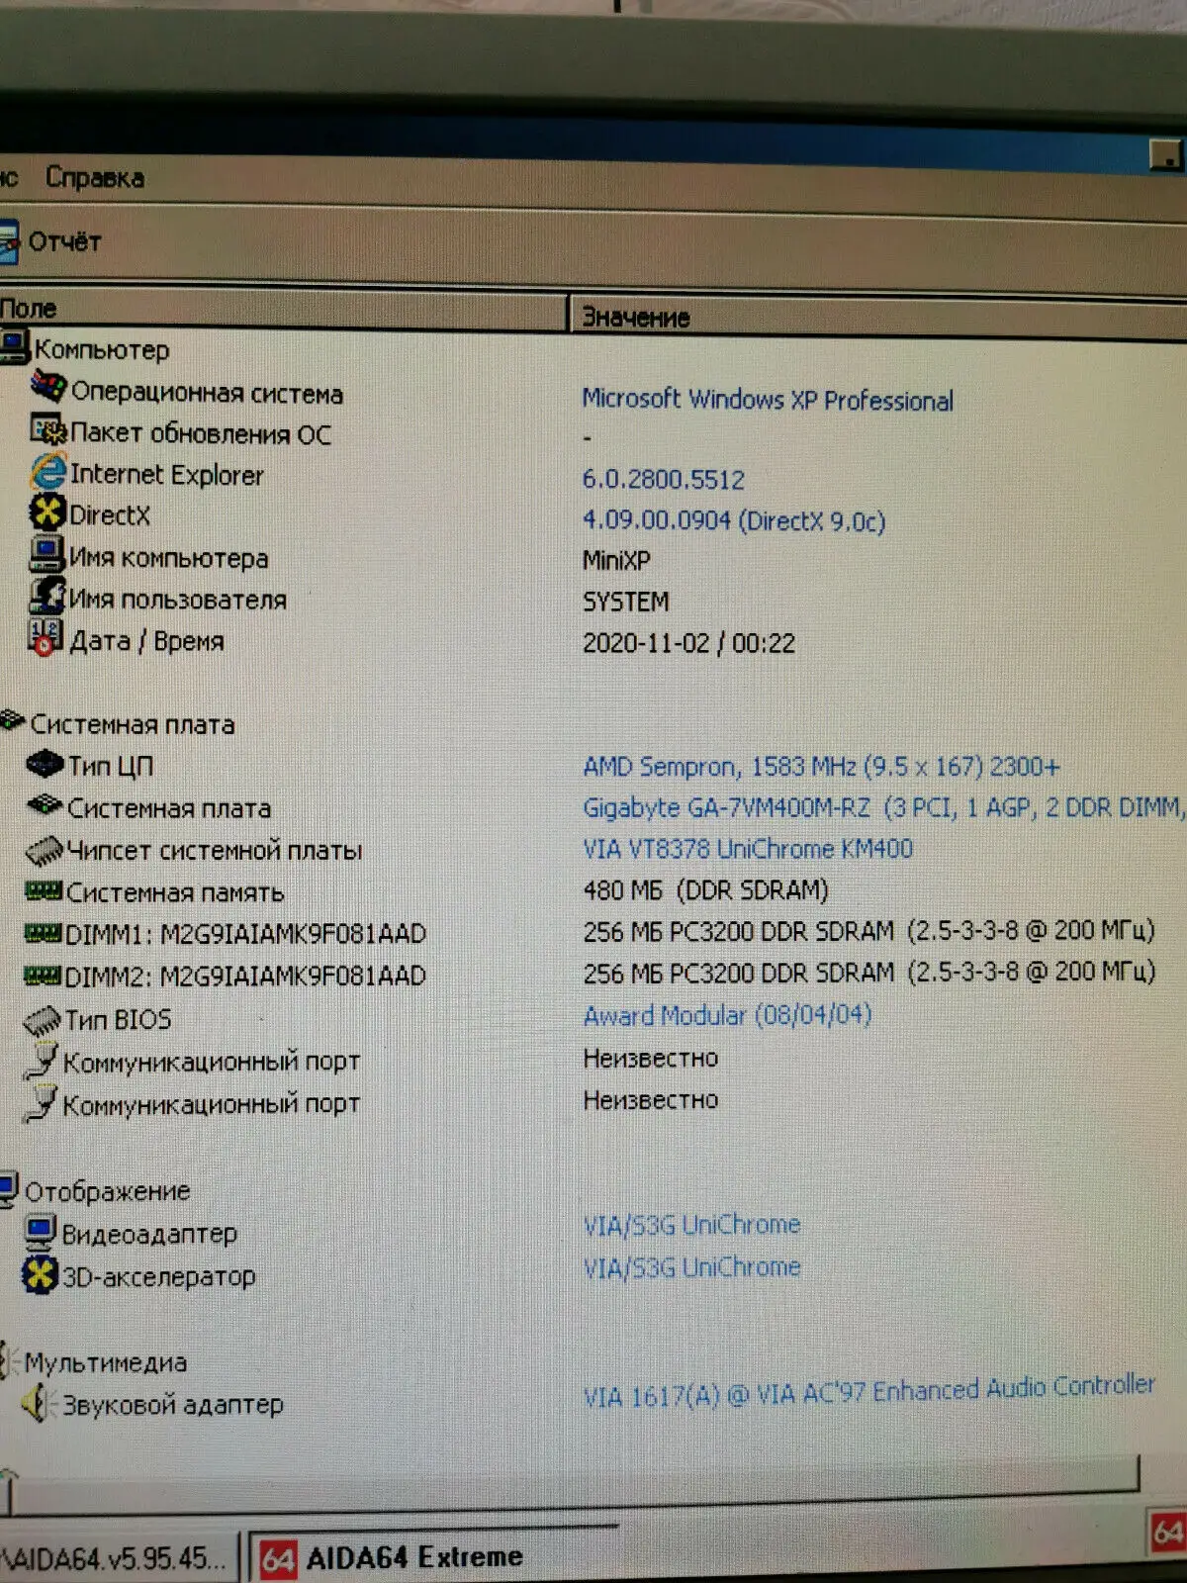Screen dimensions: 1187x1583
Task: Select the MiniXP computer name value
Action: [616, 561]
